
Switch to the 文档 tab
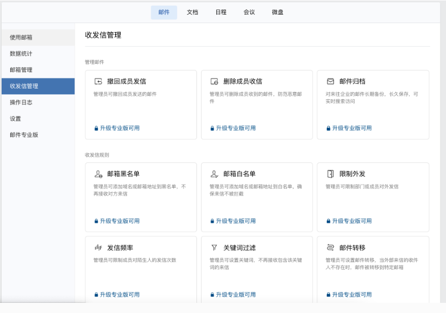point(193,12)
